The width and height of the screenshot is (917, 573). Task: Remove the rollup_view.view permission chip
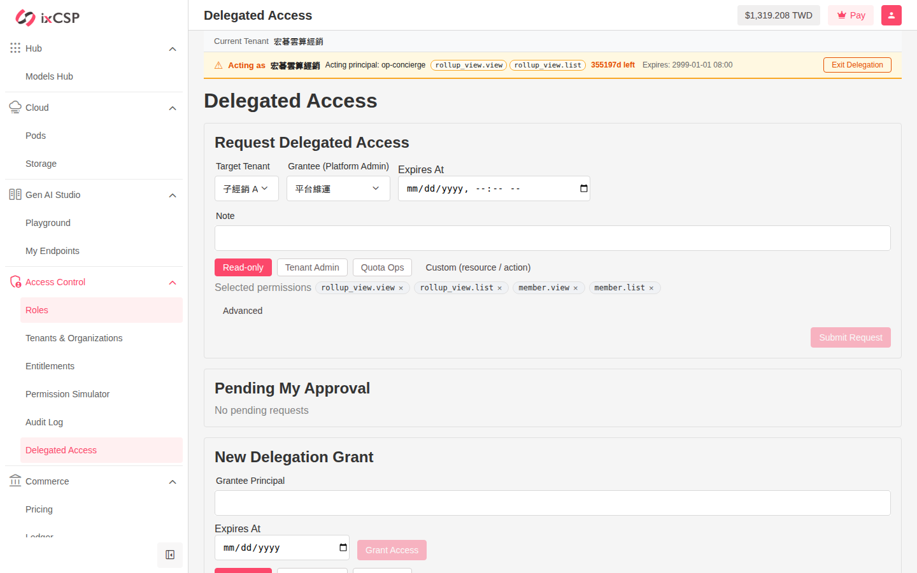coord(401,288)
